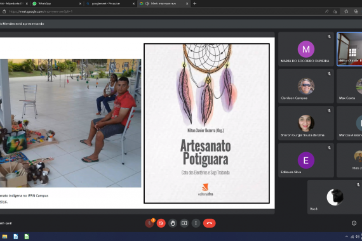Open the favorites list icon
This screenshot has height=241, width=362.
[x=346, y=11]
